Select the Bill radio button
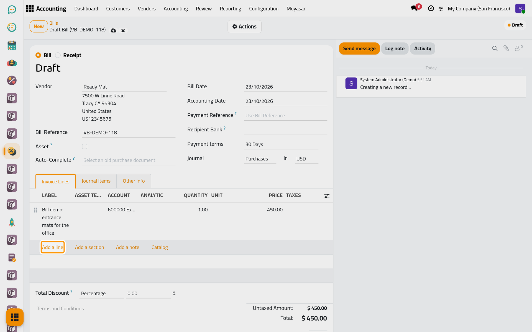Viewport: 532px width, 332px height. (38, 55)
